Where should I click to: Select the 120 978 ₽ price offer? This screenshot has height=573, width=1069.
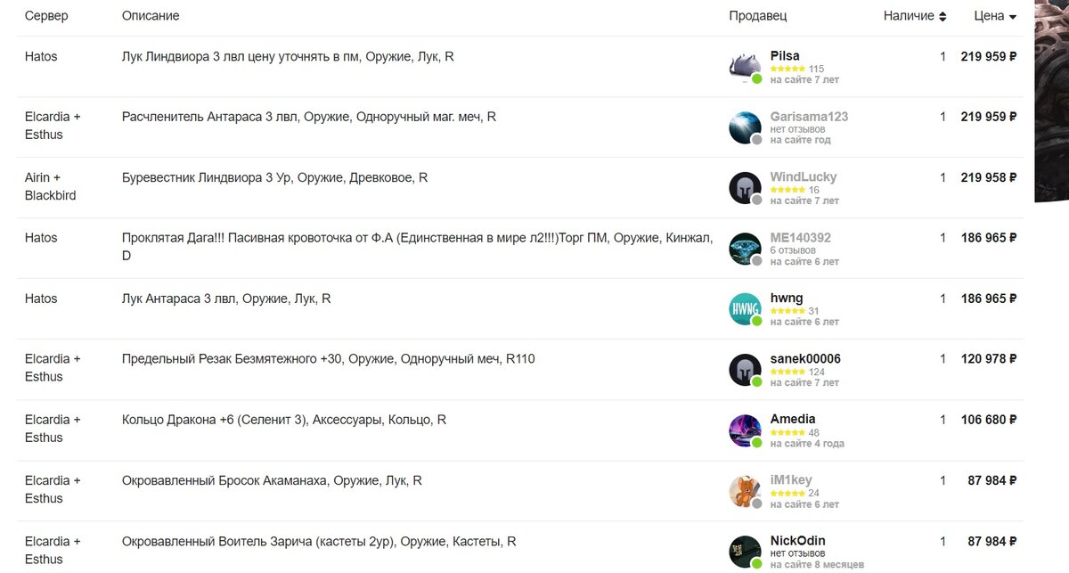tap(989, 359)
